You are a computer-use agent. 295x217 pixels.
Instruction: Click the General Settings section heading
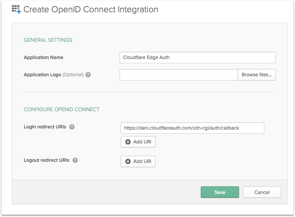click(x=48, y=40)
